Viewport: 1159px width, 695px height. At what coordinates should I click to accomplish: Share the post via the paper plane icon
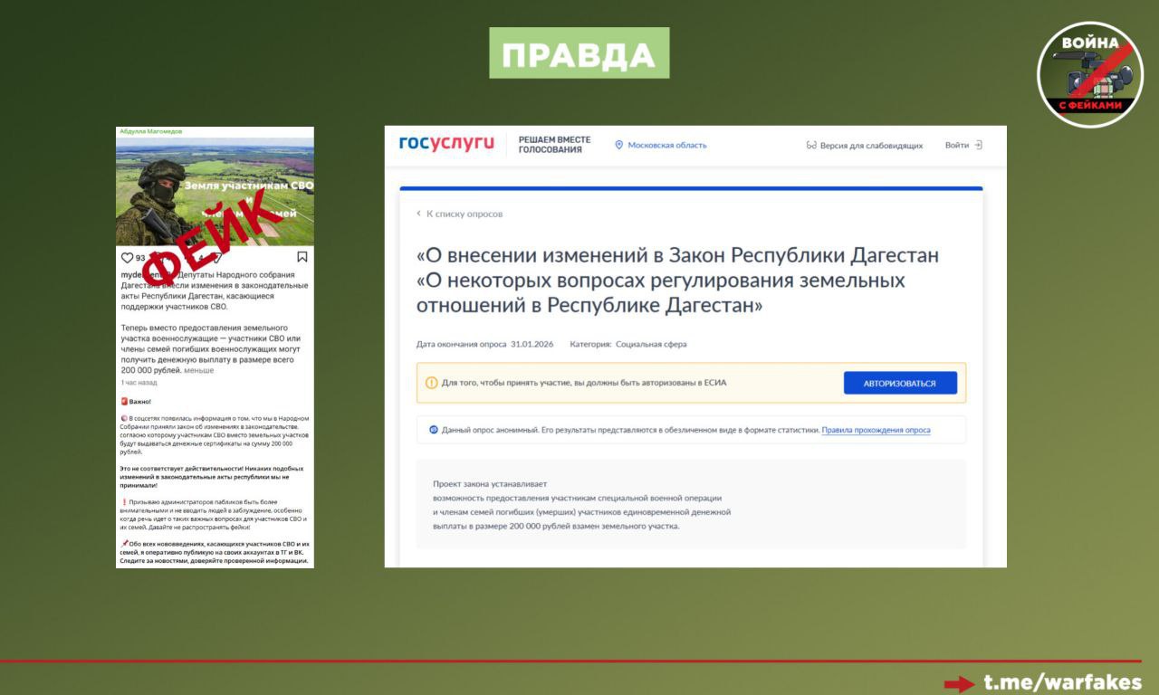coord(217,258)
